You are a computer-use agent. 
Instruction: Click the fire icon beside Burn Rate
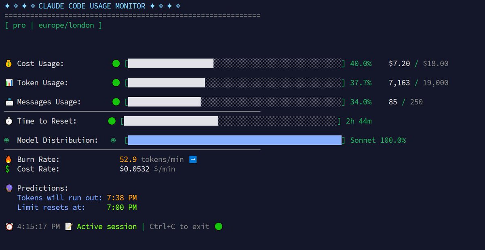click(8, 159)
